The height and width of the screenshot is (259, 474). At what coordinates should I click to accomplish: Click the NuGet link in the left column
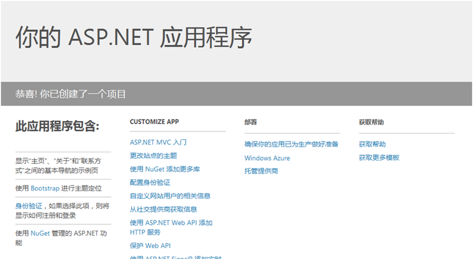pyautogui.click(x=40, y=233)
